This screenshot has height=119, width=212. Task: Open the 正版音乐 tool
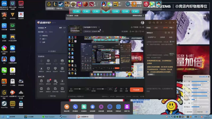(x=62, y=82)
